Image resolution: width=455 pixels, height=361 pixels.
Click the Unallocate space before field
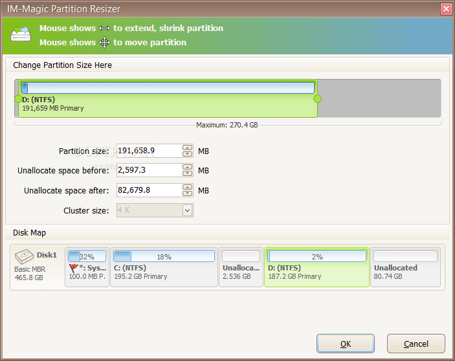tap(150, 170)
